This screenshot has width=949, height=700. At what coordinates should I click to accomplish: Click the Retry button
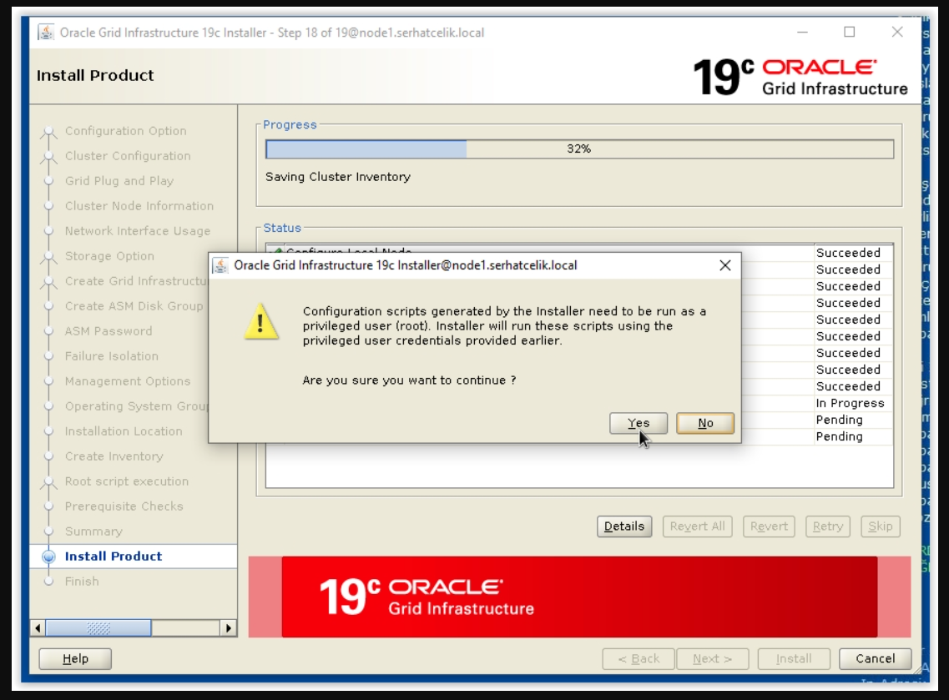point(827,526)
